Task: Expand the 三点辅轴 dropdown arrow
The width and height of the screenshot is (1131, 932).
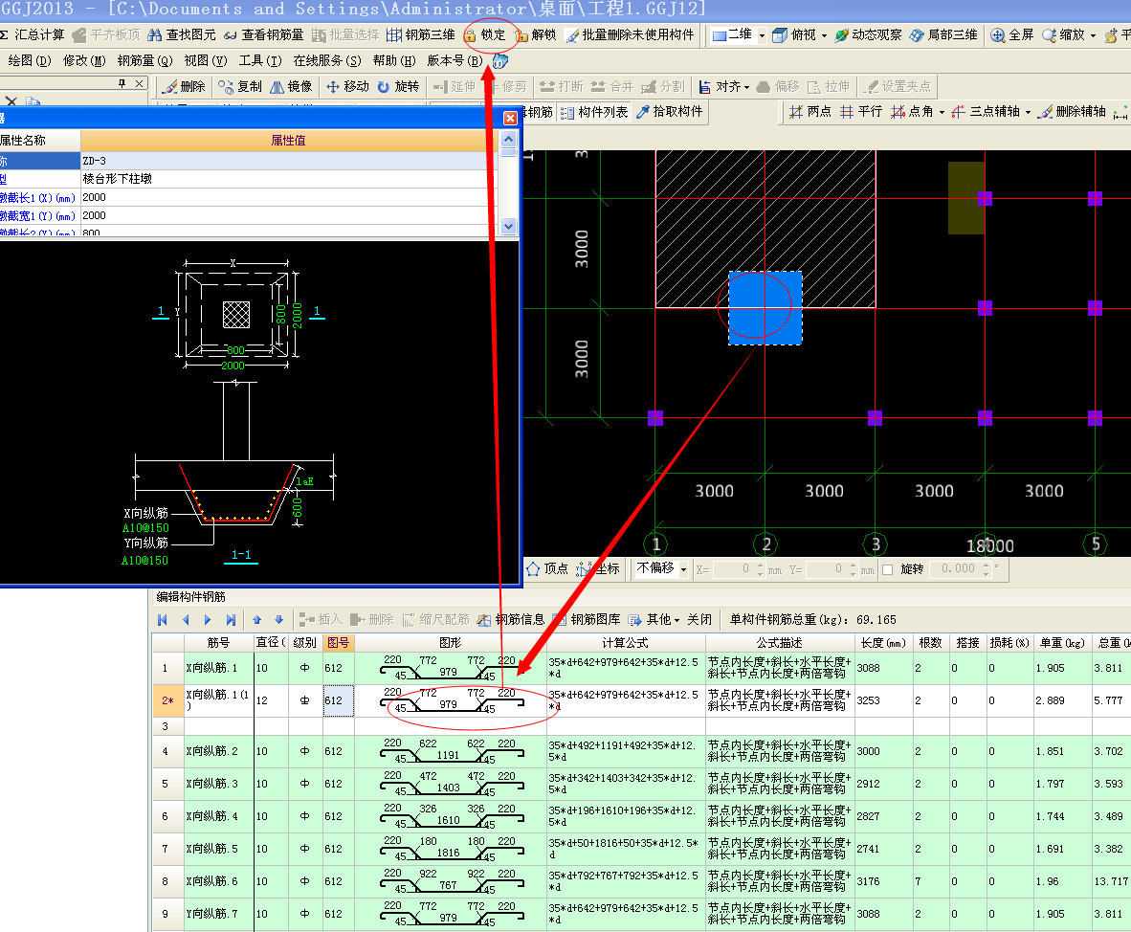Action: [1028, 113]
